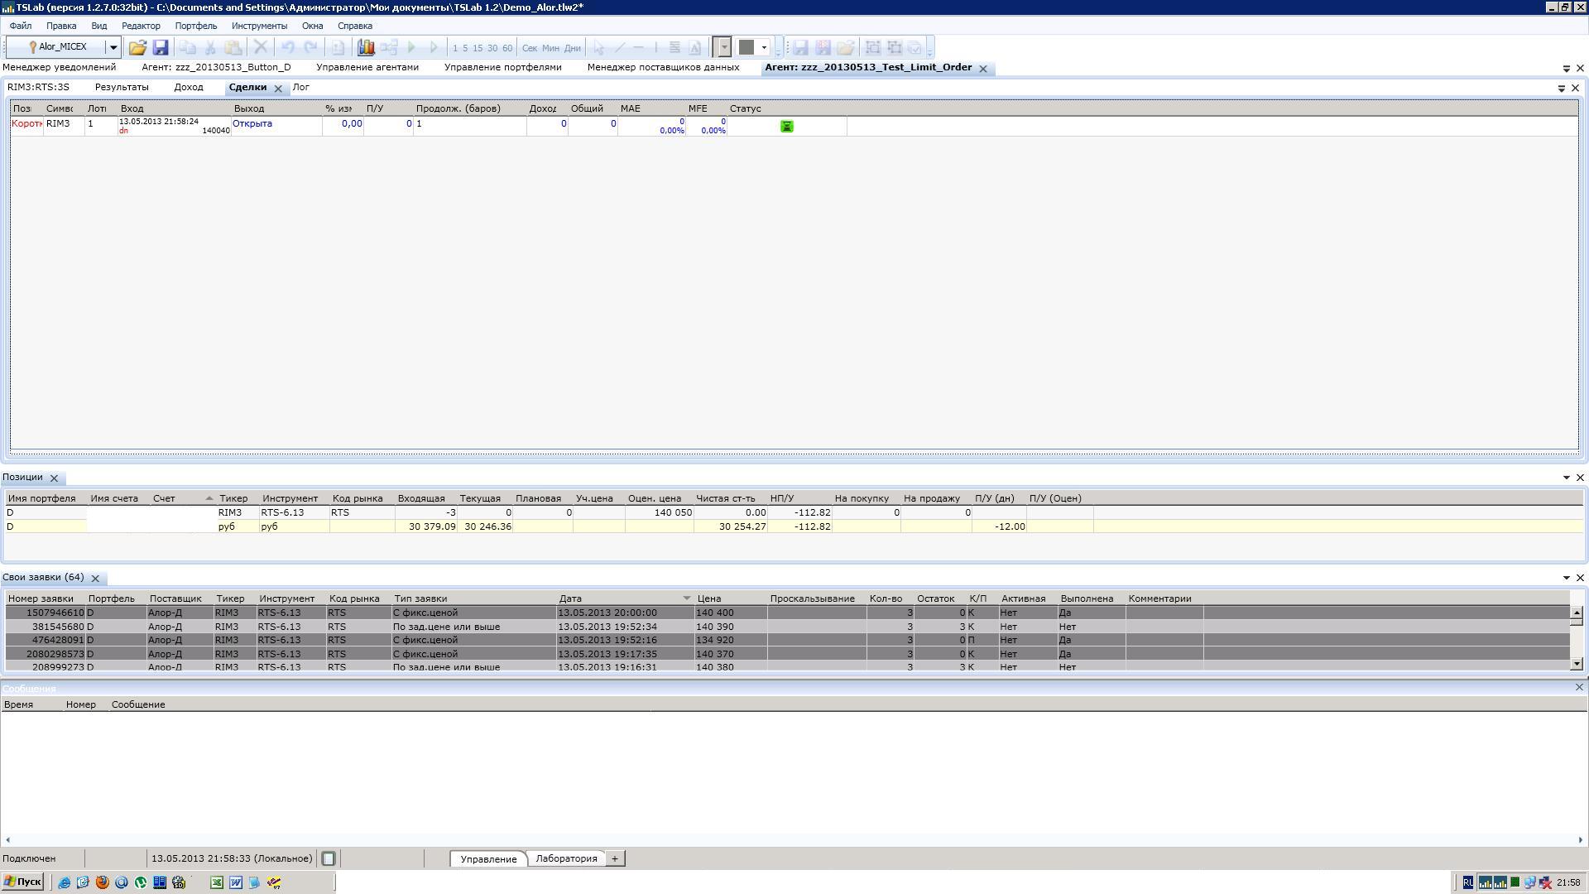The image size is (1589, 894).
Task: Switch to the Лаборатория workspace tab
Action: pyautogui.click(x=566, y=858)
